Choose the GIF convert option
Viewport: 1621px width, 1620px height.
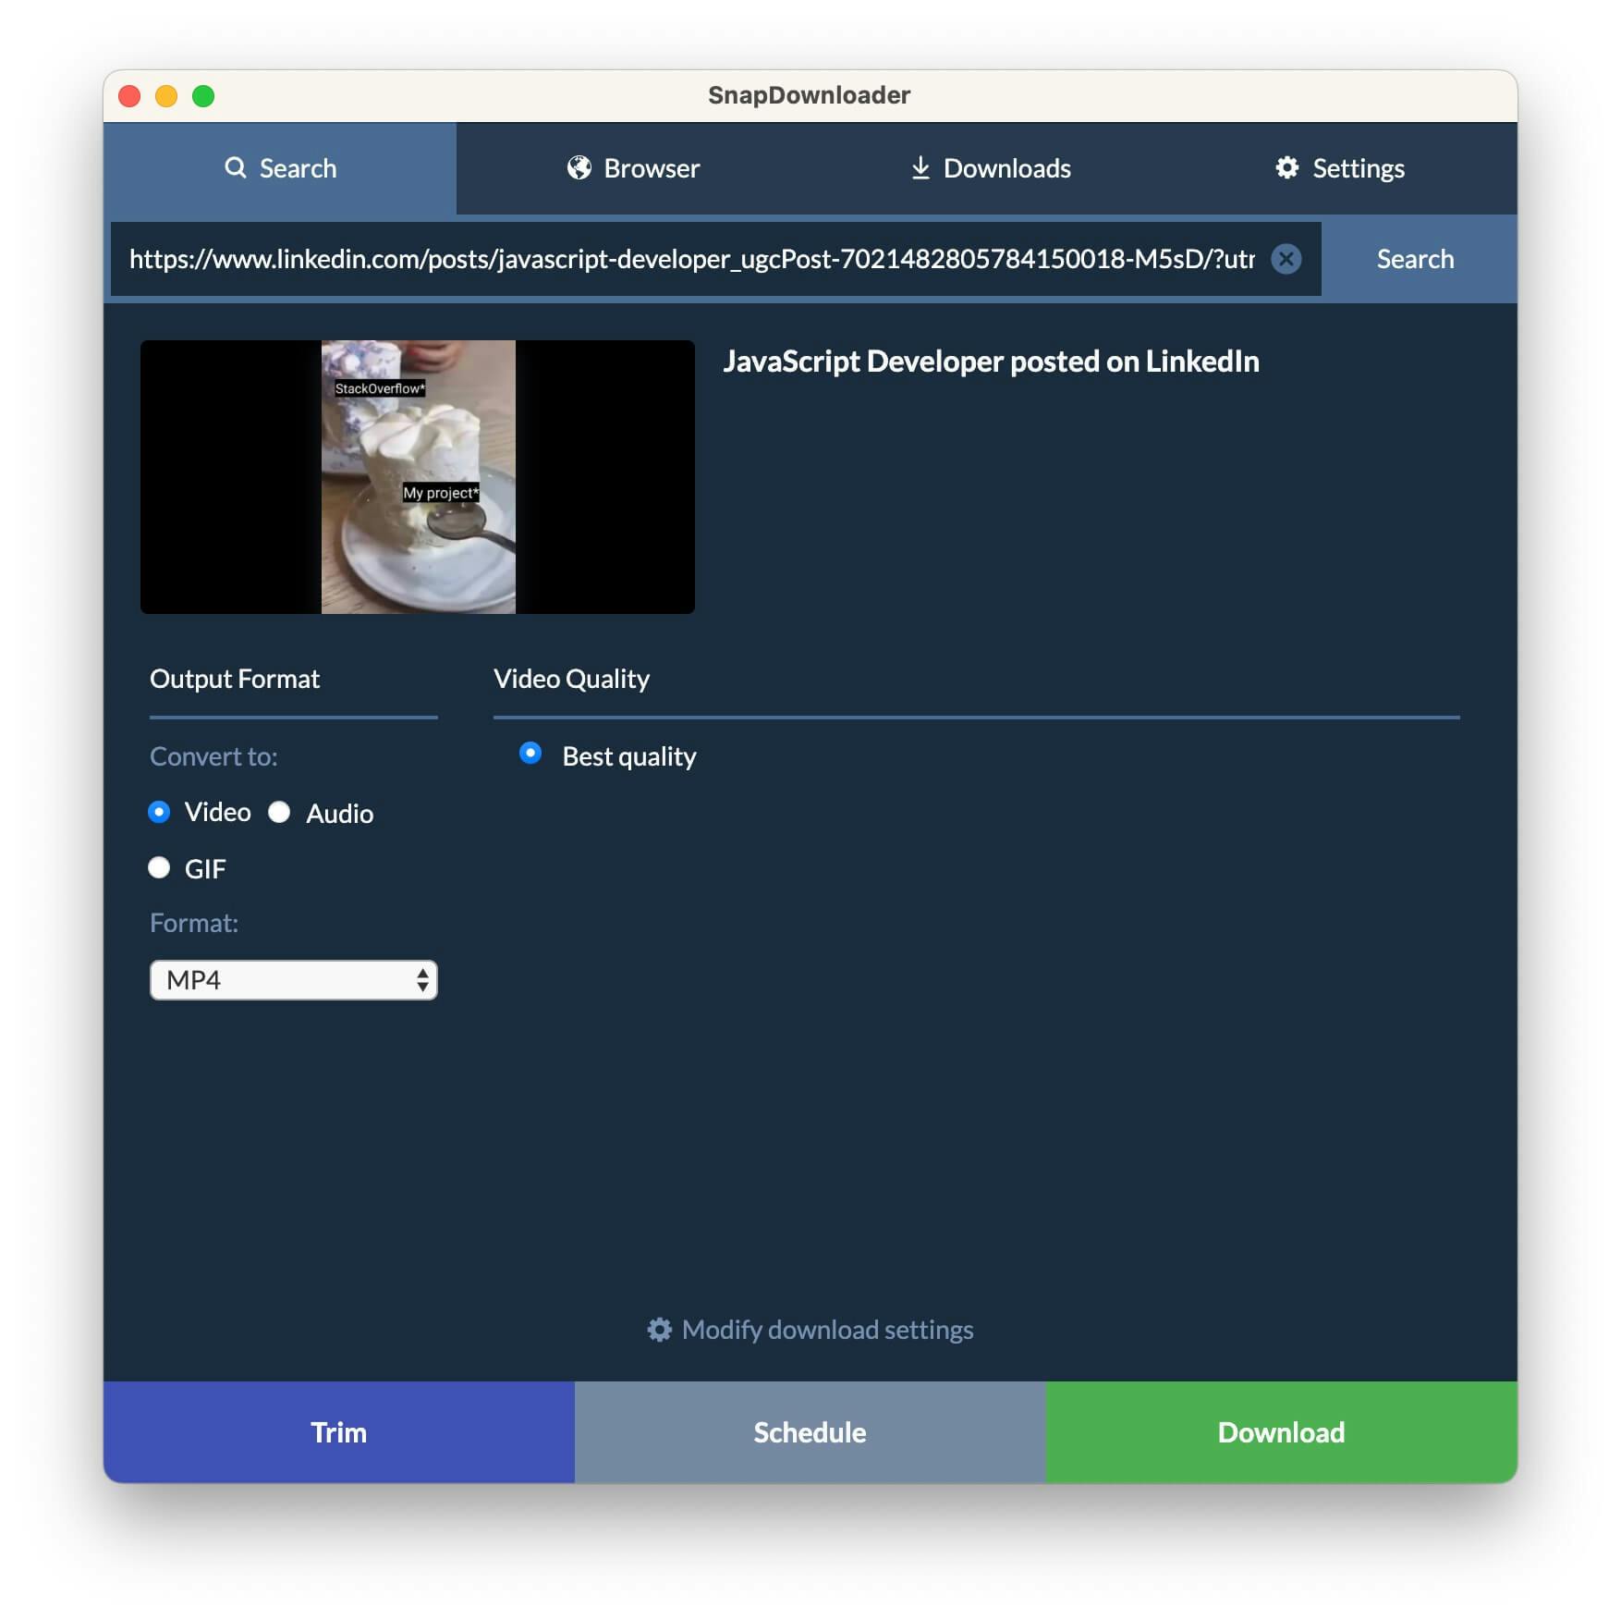tap(159, 867)
